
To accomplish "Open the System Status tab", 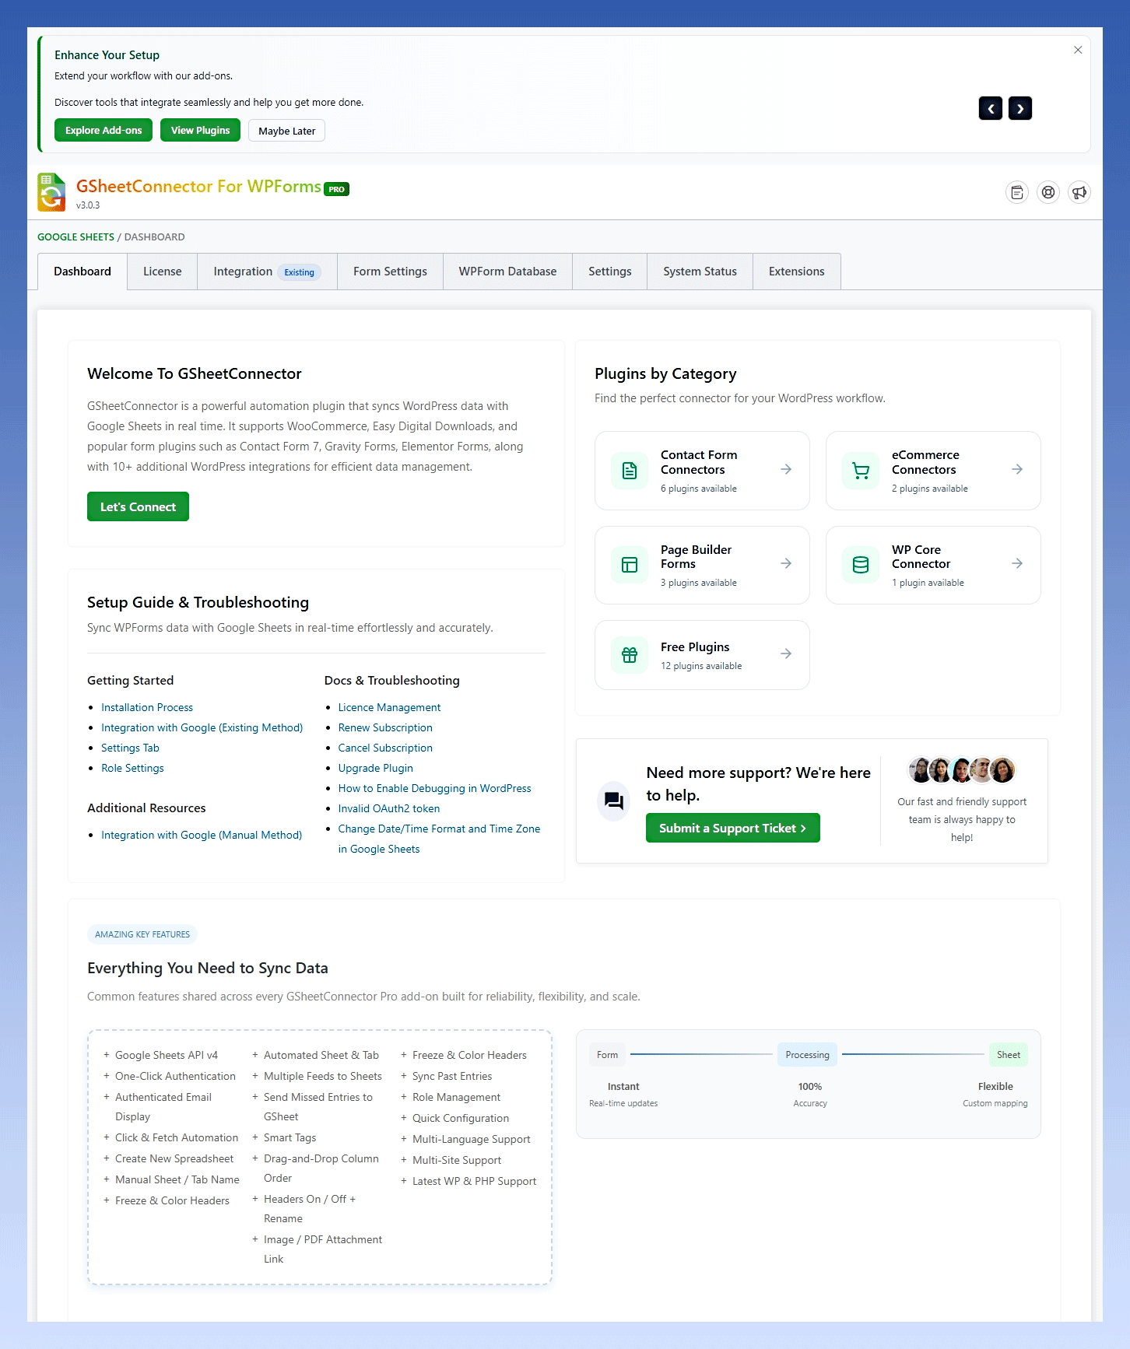I will click(x=700, y=272).
